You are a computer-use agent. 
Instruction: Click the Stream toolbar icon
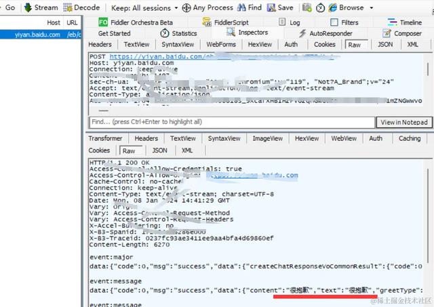(28, 7)
